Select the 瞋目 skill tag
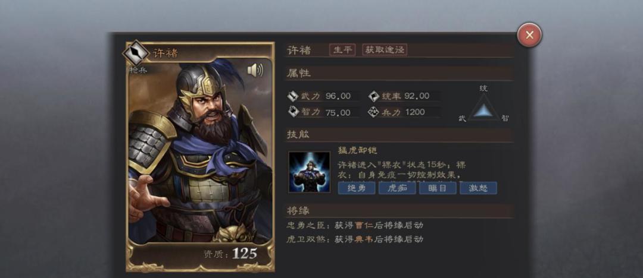 pyautogui.click(x=438, y=188)
